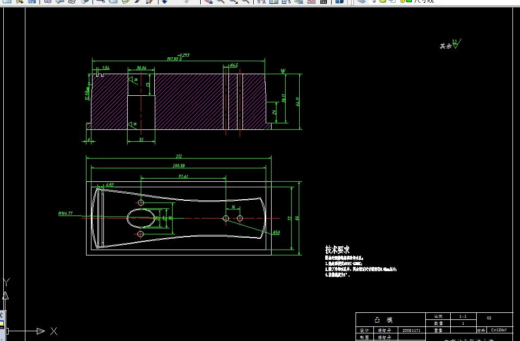
Task: Open the QuickCalc calculator grid icon
Action: (324, 1)
